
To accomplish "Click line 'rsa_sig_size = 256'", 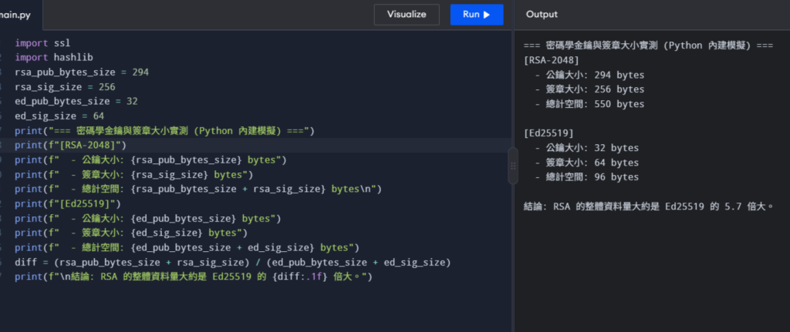I will (65, 87).
